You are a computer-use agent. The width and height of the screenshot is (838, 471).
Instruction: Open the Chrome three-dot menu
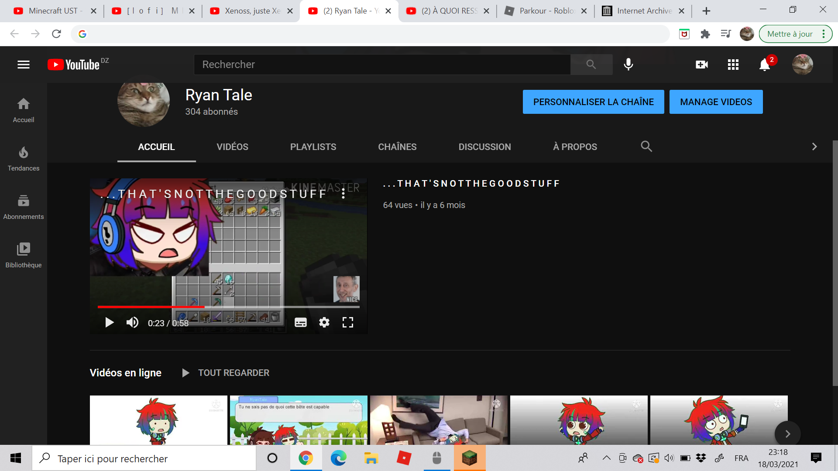[x=823, y=34]
